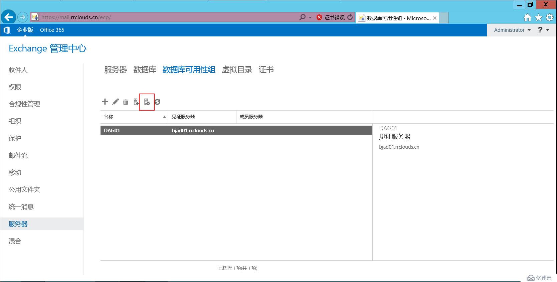This screenshot has height=282, width=557.
Task: Reload the page from address bar
Action: coord(350,17)
